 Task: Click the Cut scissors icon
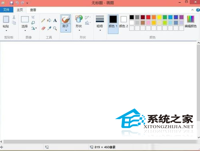[x=14, y=17]
